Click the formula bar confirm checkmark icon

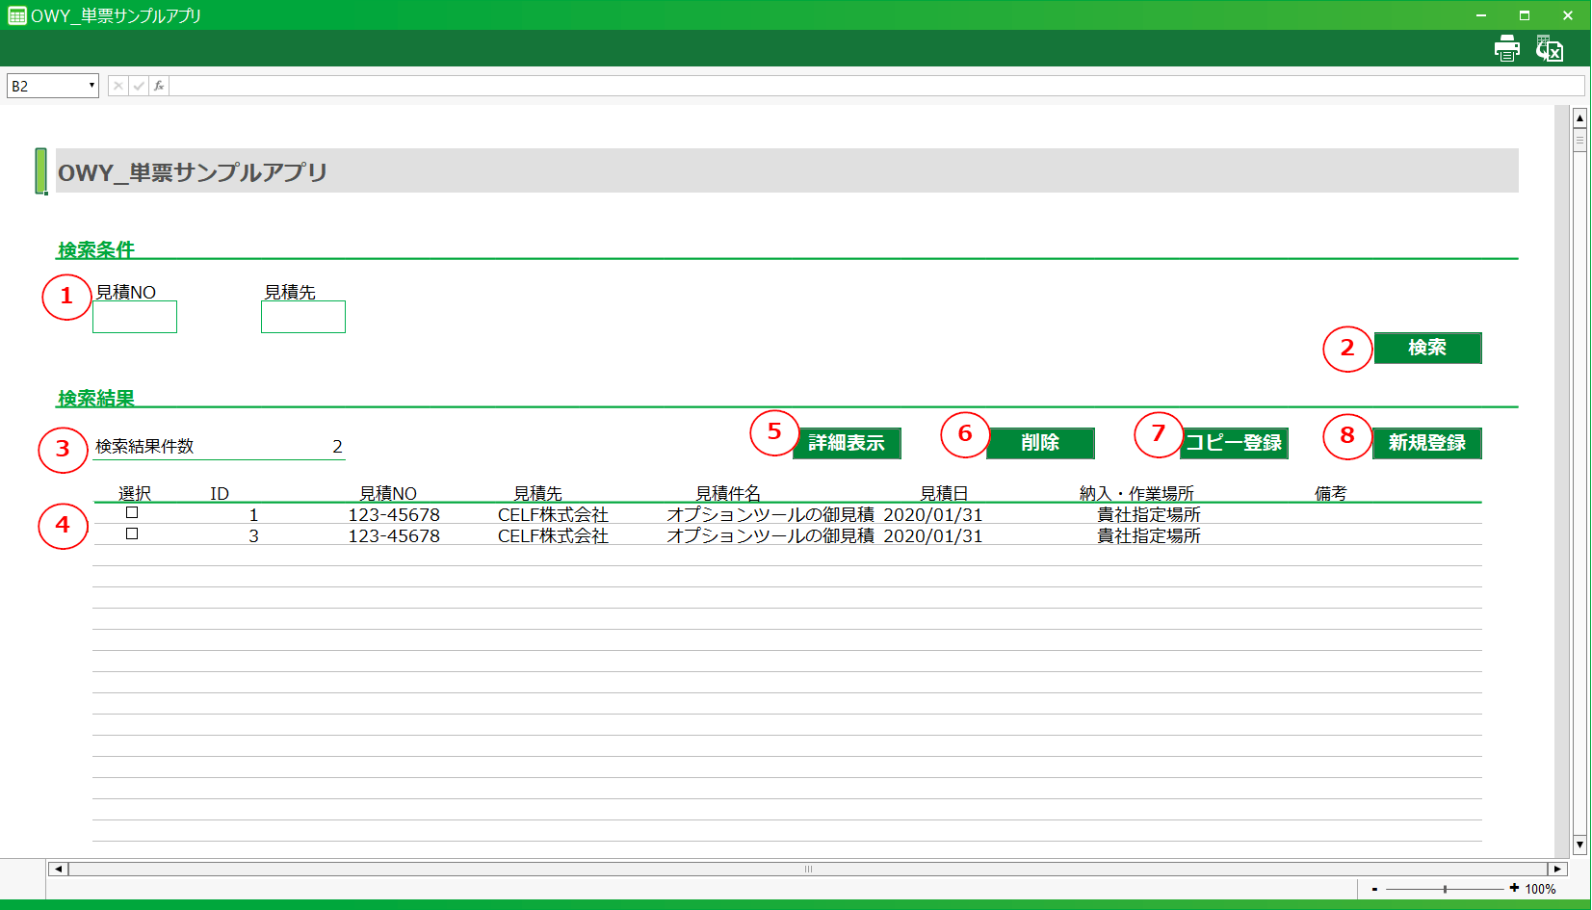click(x=139, y=86)
